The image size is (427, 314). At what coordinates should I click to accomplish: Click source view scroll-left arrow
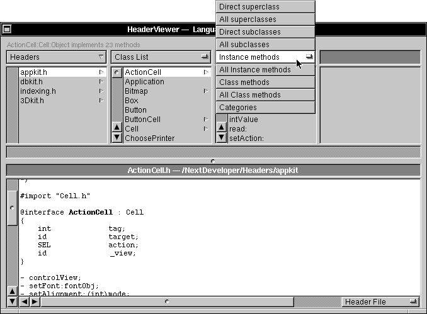coord(25,301)
